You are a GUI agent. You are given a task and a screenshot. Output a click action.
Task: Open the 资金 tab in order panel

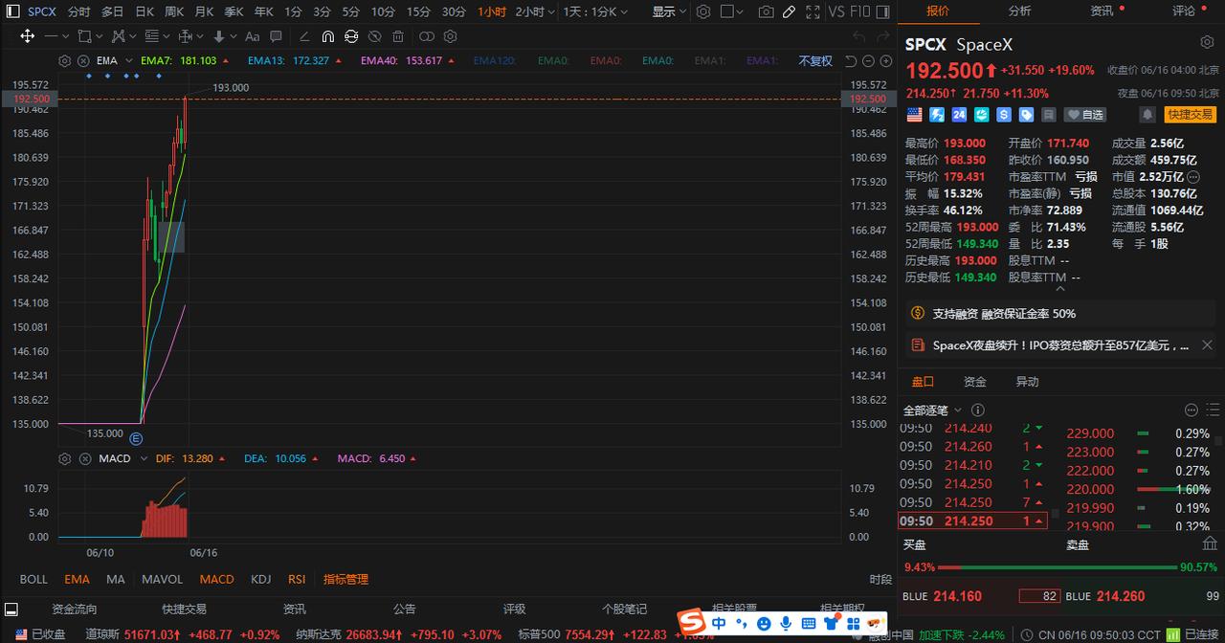[x=974, y=381]
